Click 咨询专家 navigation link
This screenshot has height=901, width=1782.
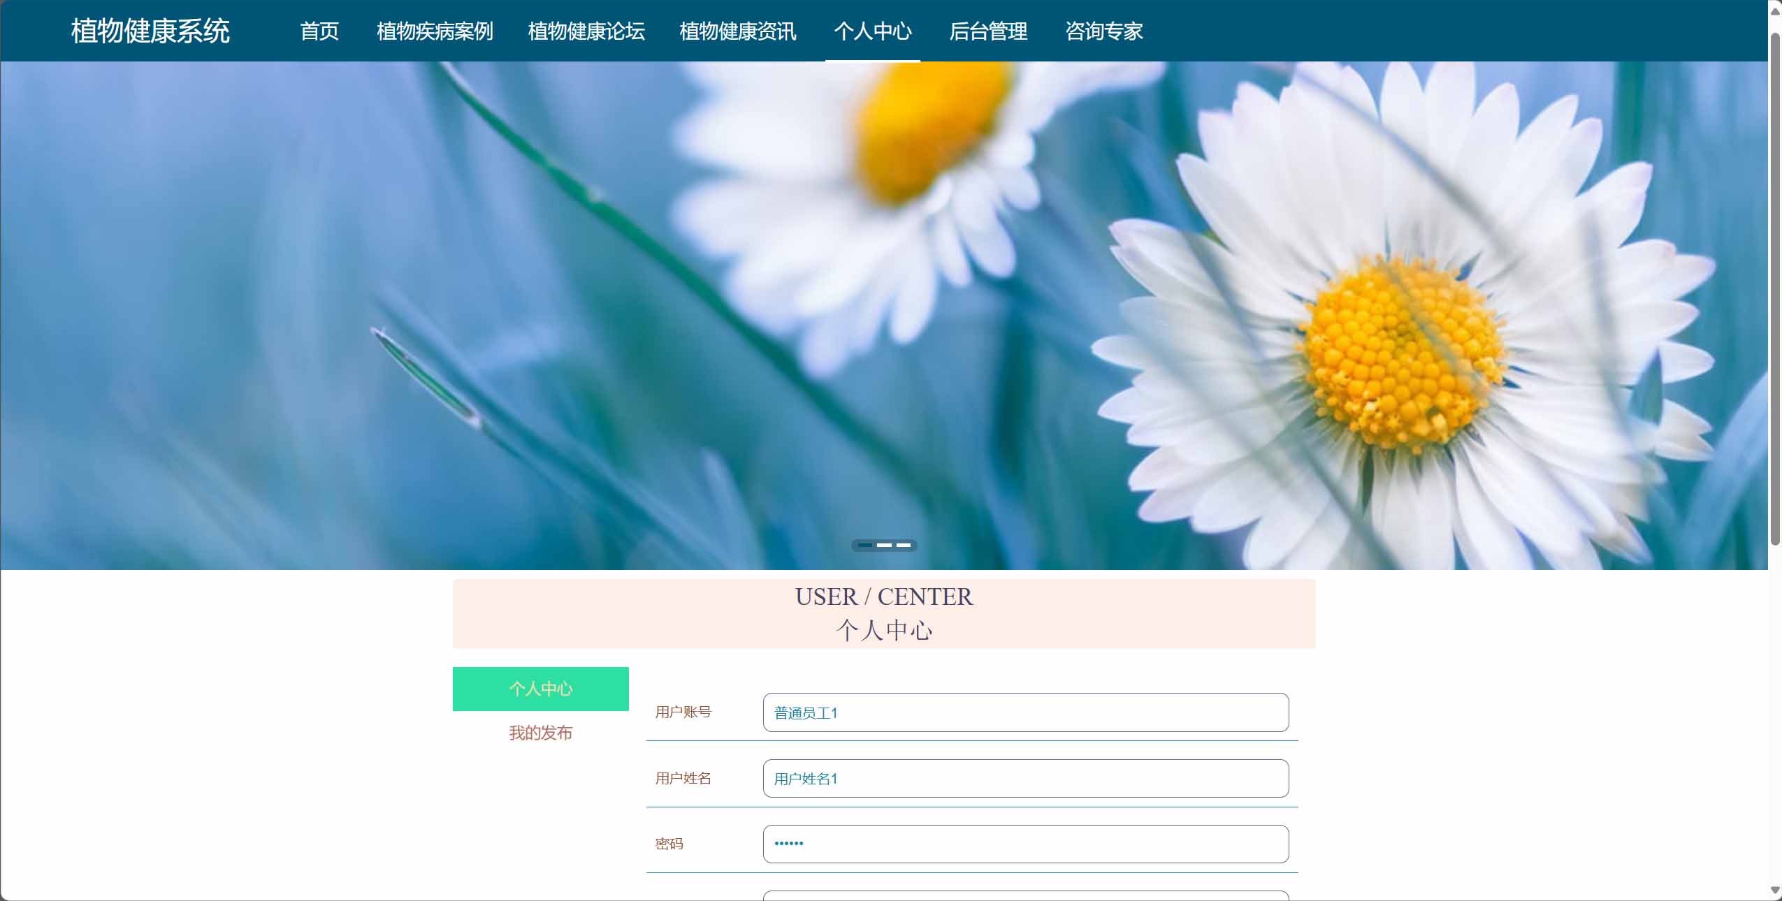[1104, 31]
